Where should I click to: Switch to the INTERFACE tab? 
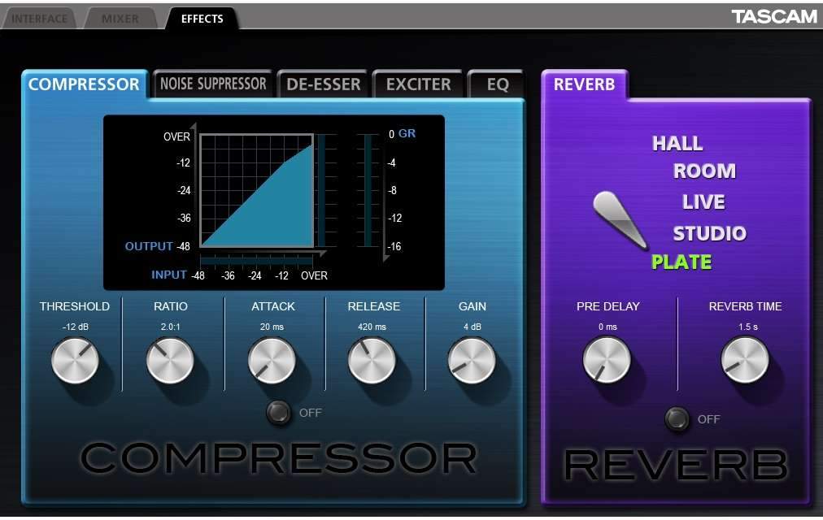[39, 19]
